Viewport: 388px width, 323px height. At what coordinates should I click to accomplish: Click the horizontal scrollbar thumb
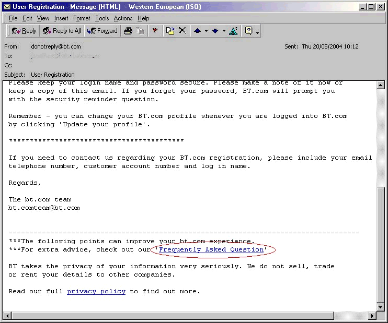173,316
